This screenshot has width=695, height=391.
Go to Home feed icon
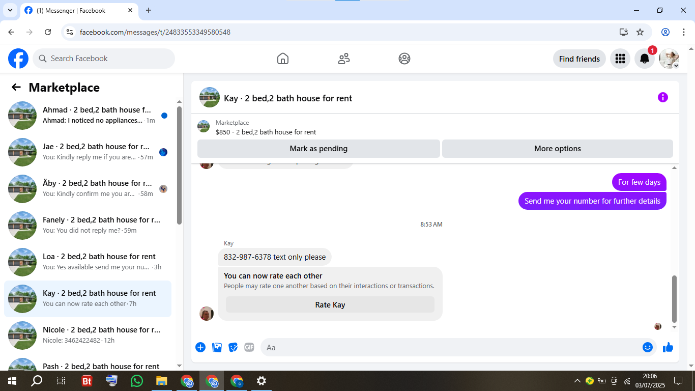click(283, 59)
